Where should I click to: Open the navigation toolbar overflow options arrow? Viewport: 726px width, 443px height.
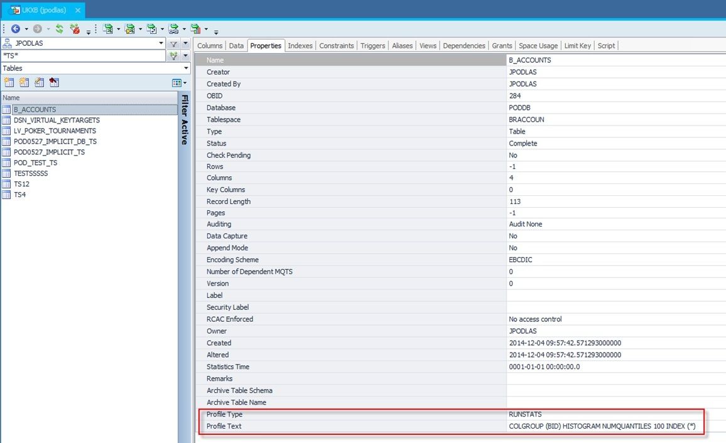pos(89,32)
